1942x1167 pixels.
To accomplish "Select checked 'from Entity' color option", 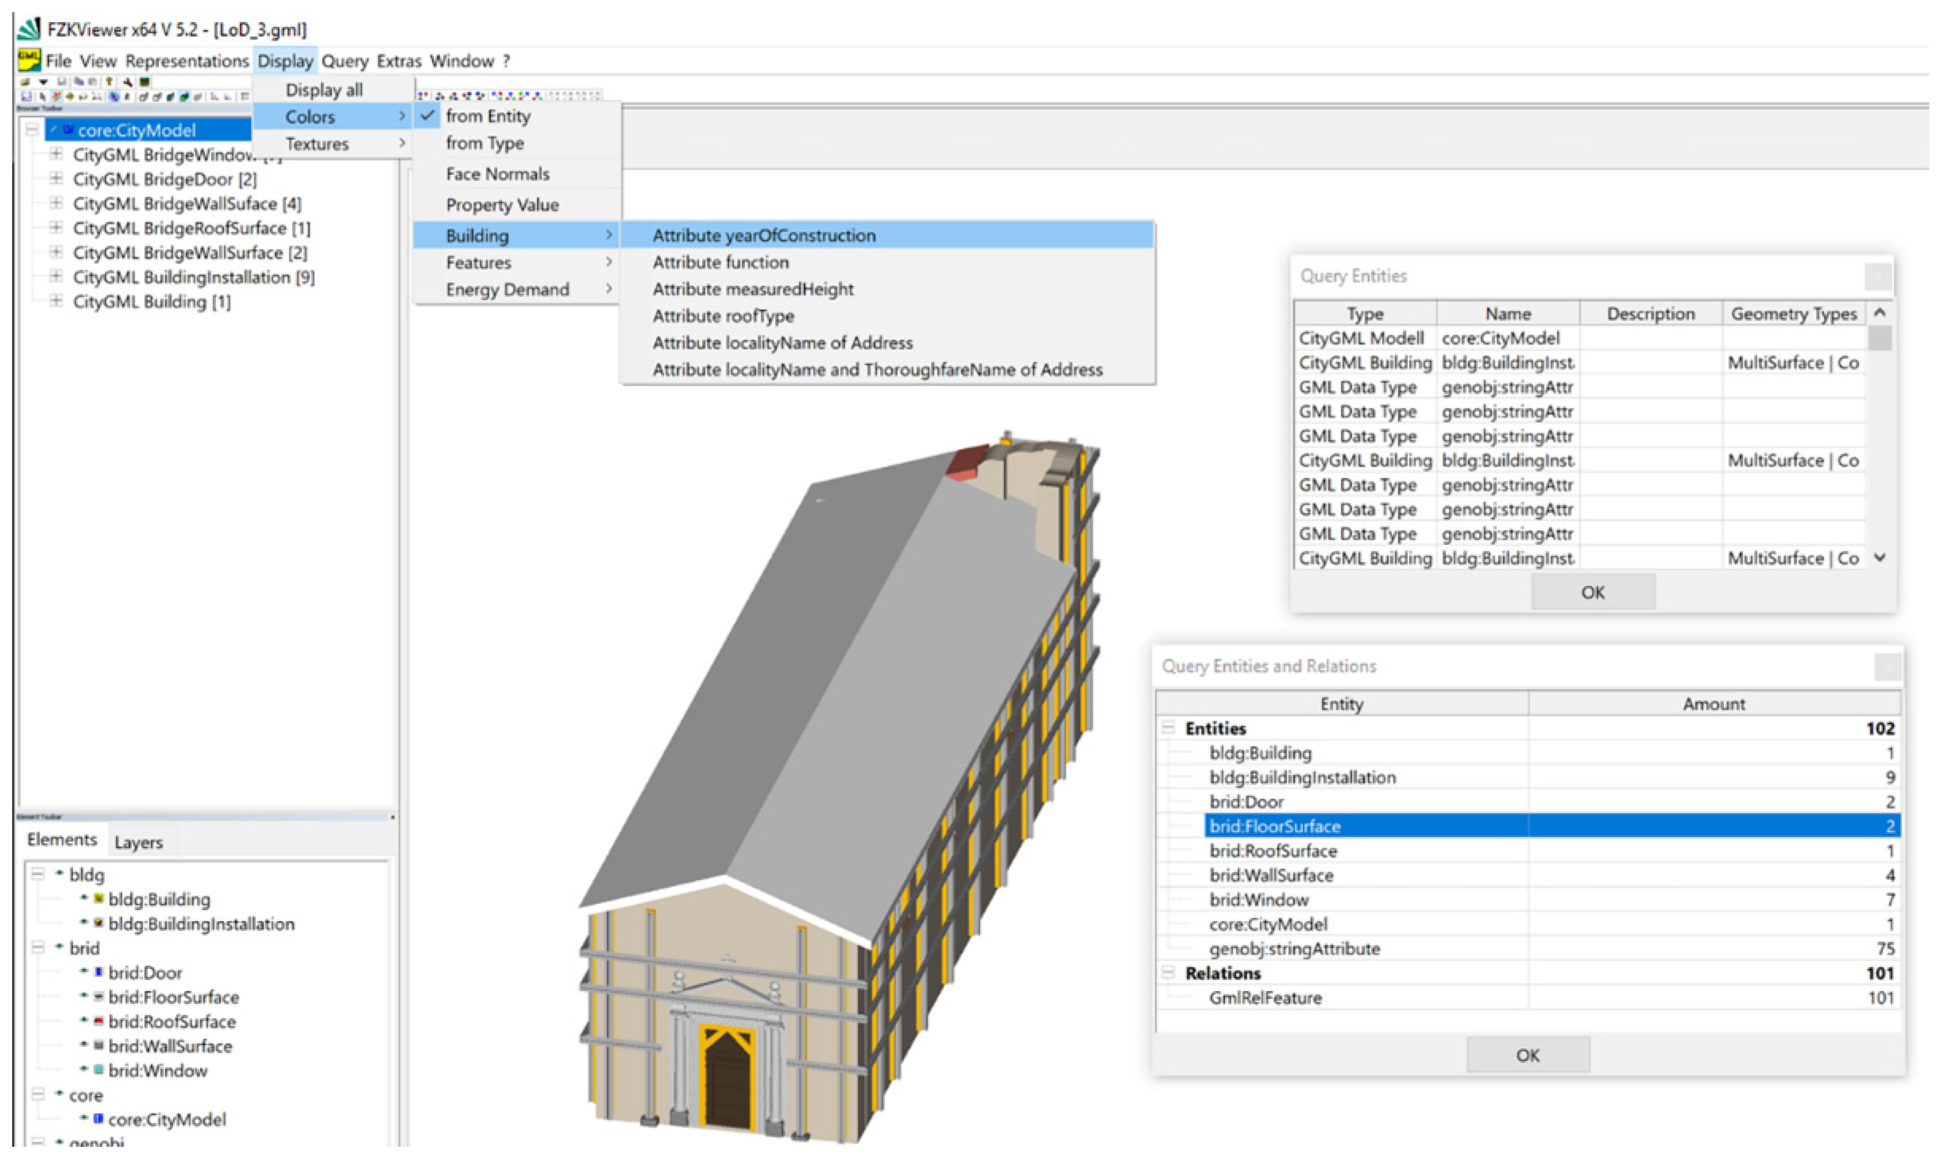I will 487,117.
